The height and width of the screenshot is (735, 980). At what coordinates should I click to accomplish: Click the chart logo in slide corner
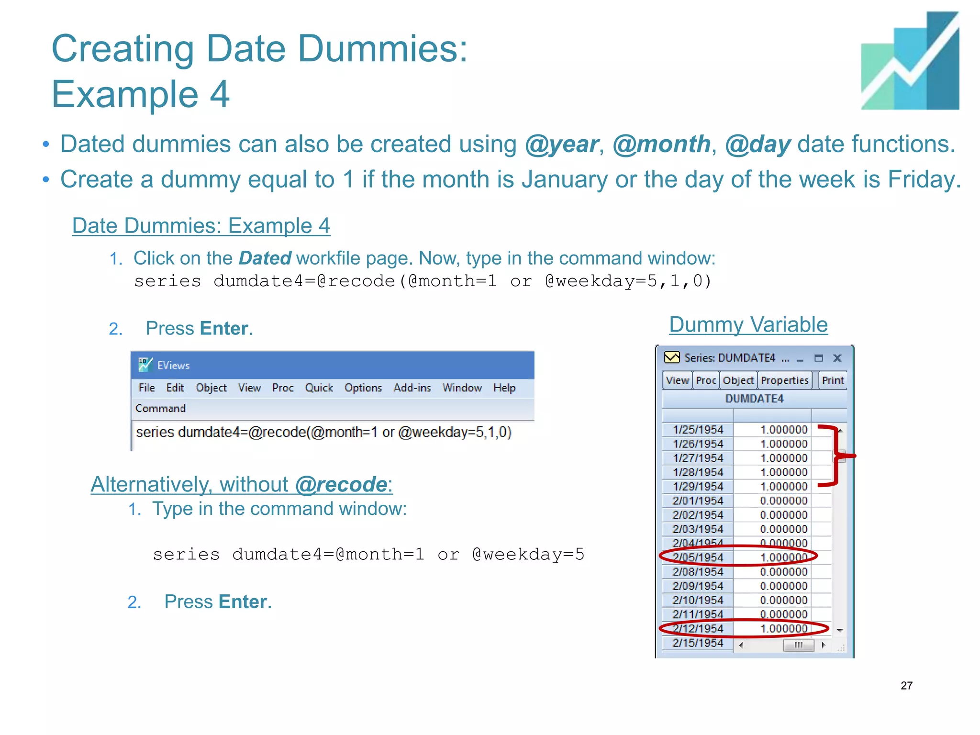(x=910, y=61)
